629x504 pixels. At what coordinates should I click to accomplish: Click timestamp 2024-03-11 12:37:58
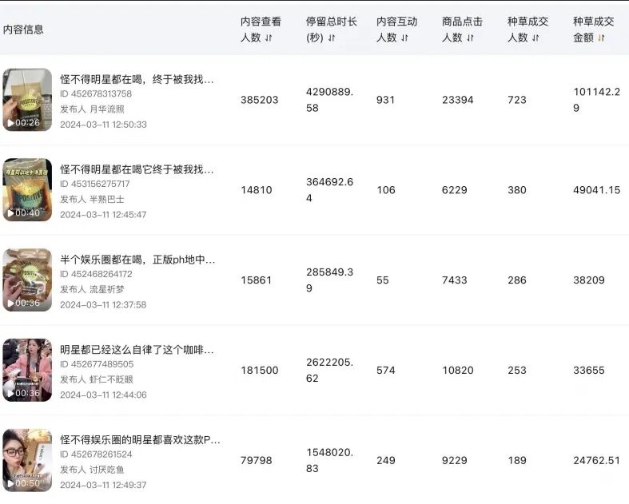(103, 305)
